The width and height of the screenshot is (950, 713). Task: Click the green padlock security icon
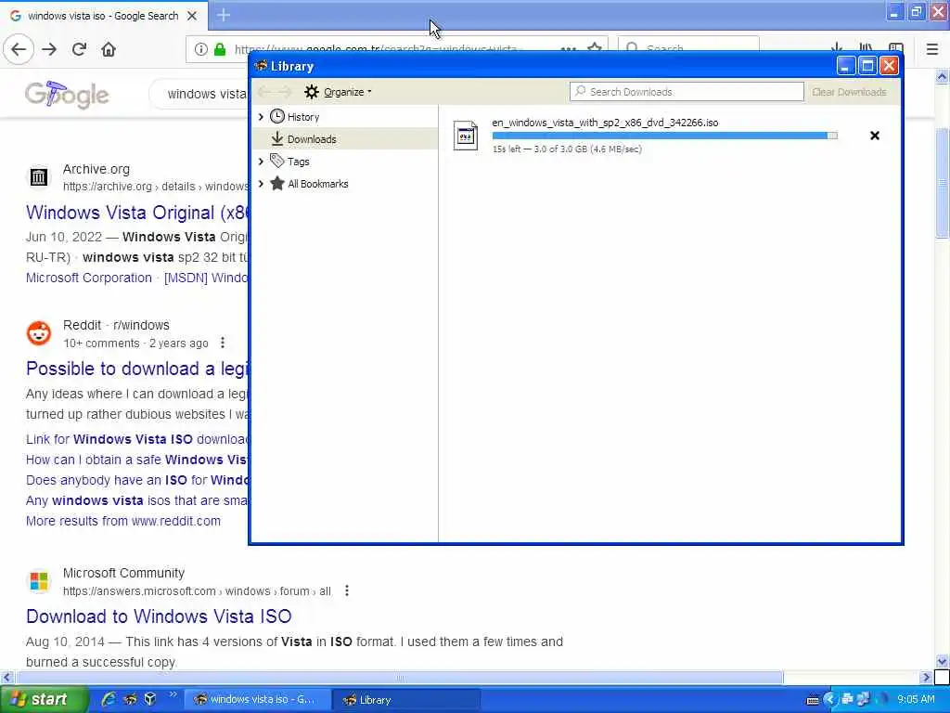coord(220,49)
